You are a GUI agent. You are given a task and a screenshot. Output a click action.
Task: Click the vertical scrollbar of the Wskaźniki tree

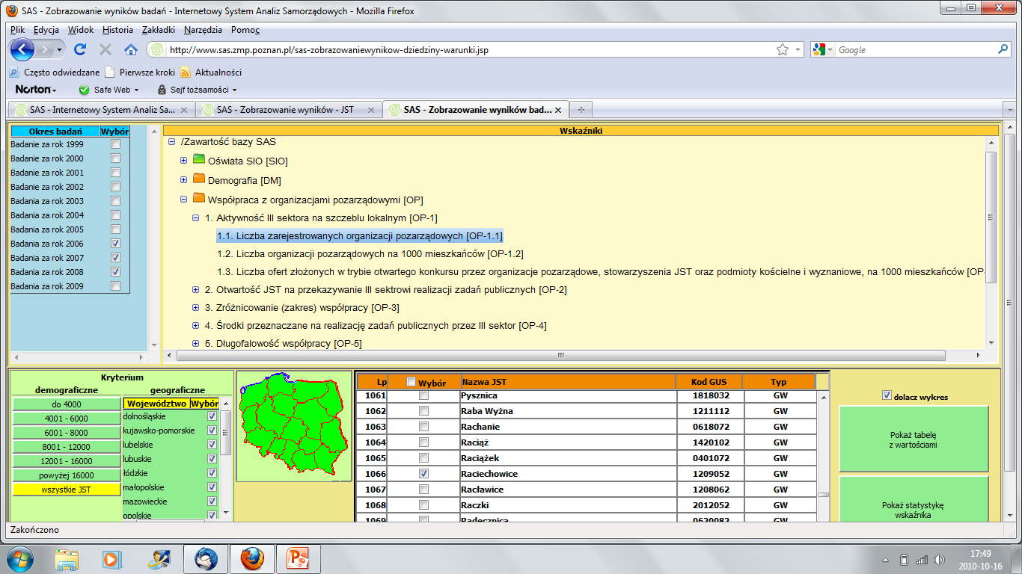[991, 217]
